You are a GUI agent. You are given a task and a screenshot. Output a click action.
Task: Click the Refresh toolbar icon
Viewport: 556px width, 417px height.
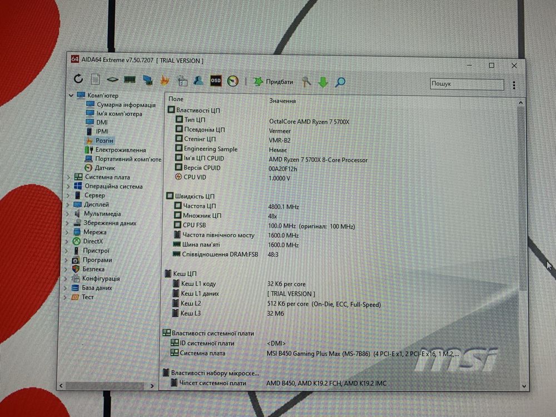[78, 78]
